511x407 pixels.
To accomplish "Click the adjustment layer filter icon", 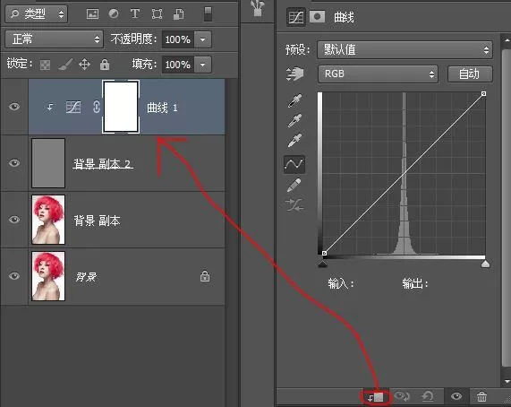I will tap(114, 13).
